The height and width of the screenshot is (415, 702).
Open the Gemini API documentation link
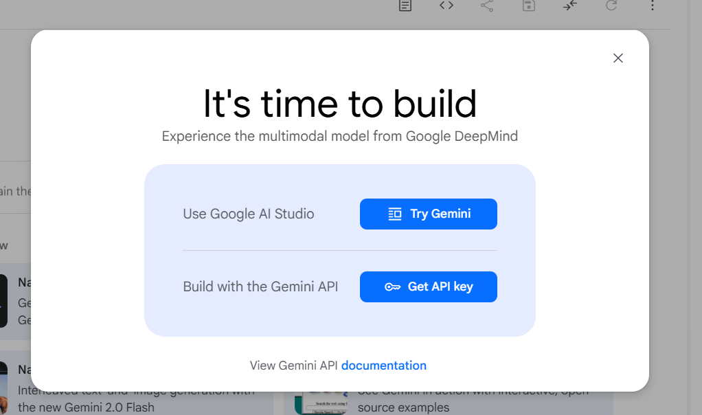383,366
